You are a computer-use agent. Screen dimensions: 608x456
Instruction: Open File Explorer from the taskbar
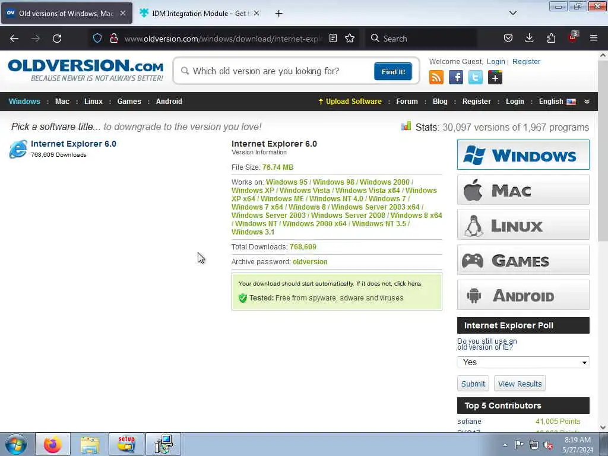pos(90,444)
